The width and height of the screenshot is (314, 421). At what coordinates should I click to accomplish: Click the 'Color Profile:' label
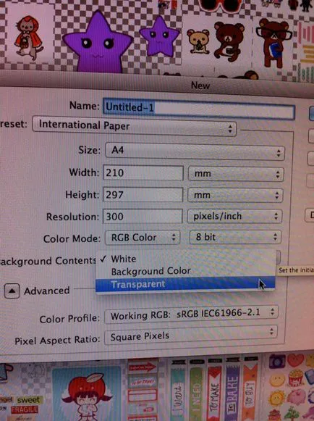(69, 319)
